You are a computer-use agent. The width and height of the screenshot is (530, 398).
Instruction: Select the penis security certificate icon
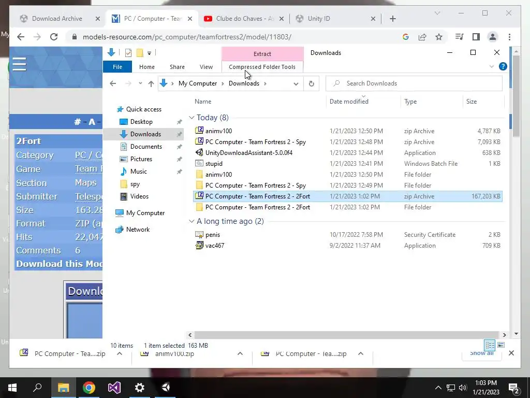pos(199,235)
